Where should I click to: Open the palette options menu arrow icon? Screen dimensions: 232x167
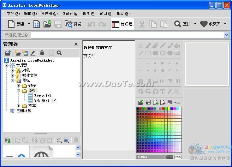[177, 102]
